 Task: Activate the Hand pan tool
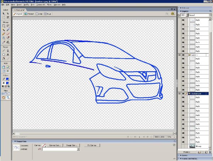[x=4, y=97]
